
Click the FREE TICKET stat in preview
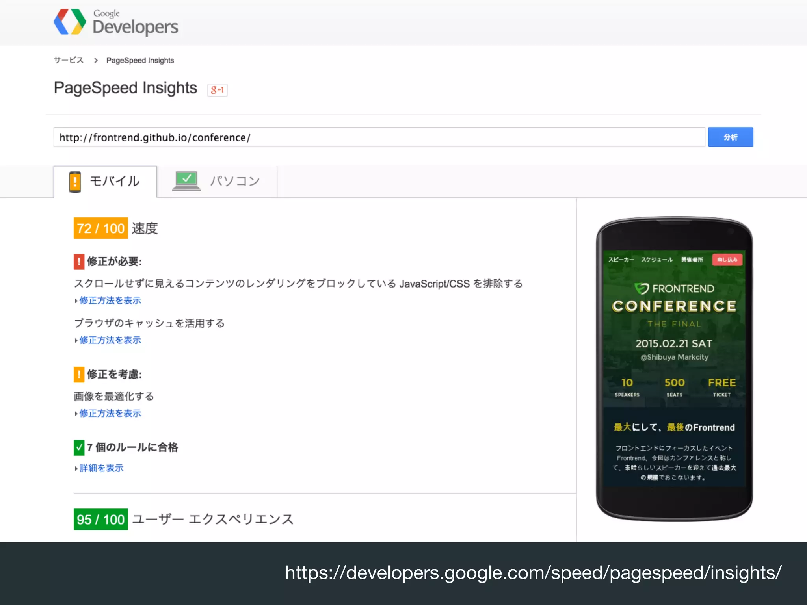pyautogui.click(x=721, y=387)
